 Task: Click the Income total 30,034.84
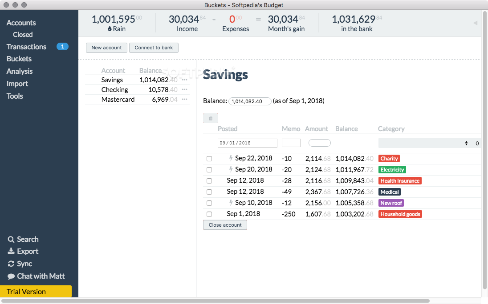click(x=187, y=19)
